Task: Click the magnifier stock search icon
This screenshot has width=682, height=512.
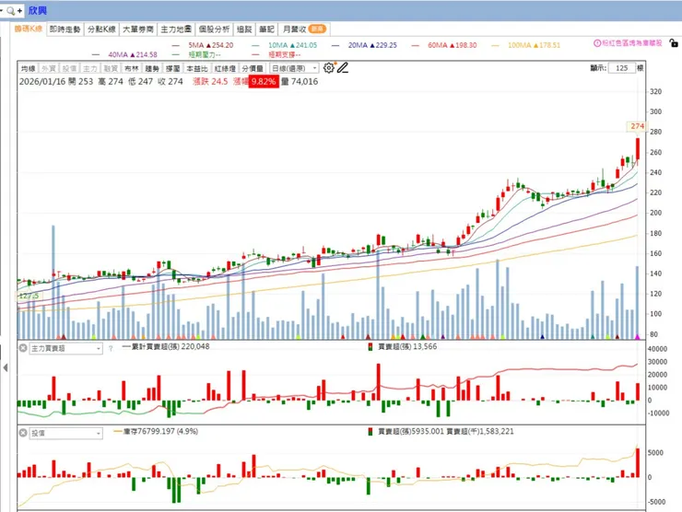Action: click(11, 11)
